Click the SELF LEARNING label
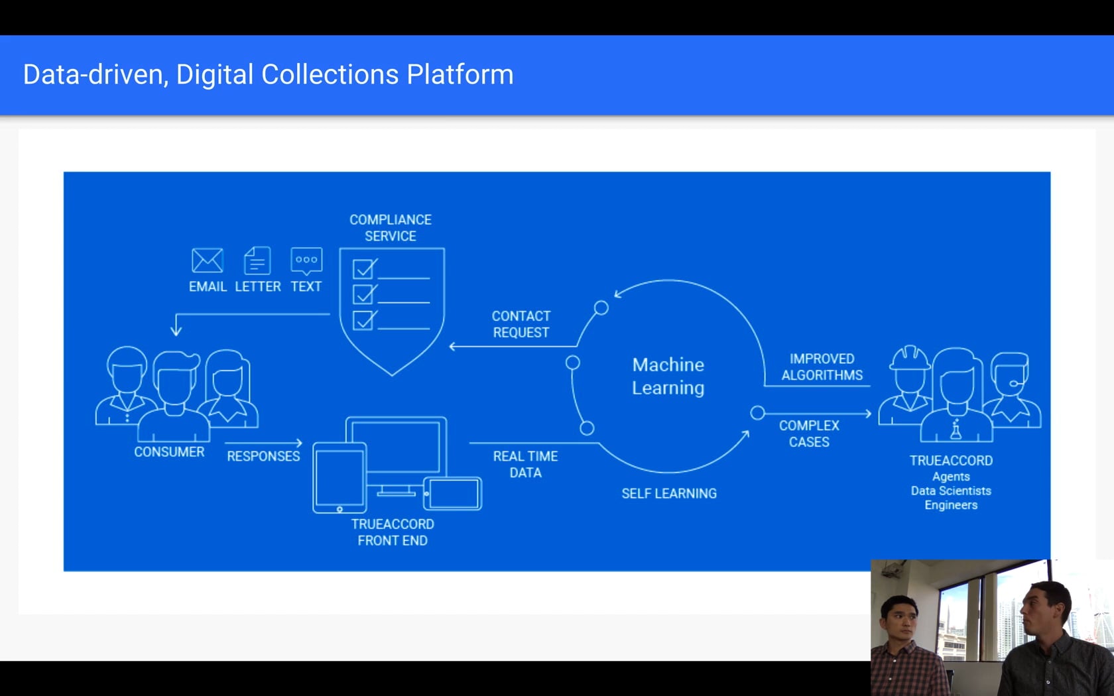Viewport: 1114px width, 696px height. click(x=669, y=493)
